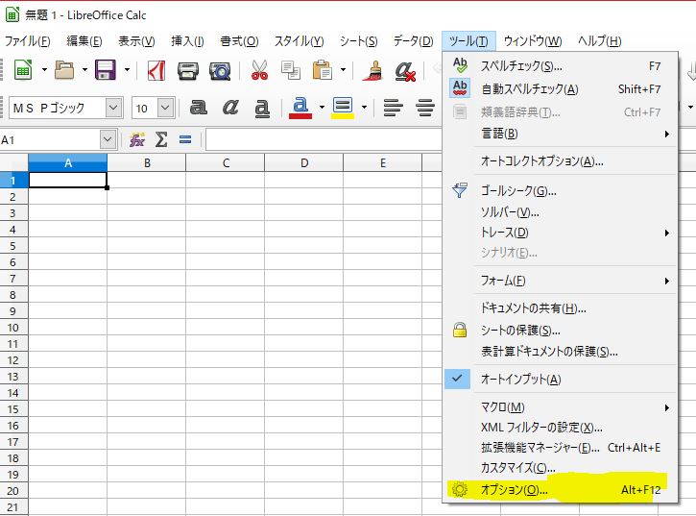696x516 pixels.
Task: Choose ソルバー(V)... entry
Action: point(560,212)
